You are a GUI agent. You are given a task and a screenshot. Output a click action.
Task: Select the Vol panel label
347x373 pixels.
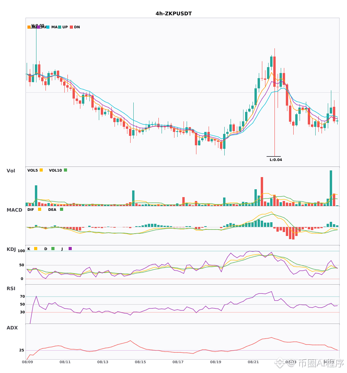(11, 171)
